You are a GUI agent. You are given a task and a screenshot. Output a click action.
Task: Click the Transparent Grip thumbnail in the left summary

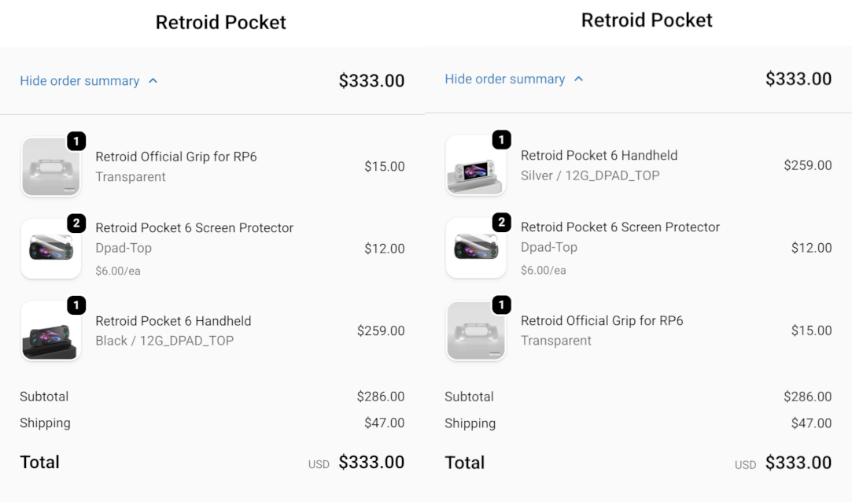51,167
